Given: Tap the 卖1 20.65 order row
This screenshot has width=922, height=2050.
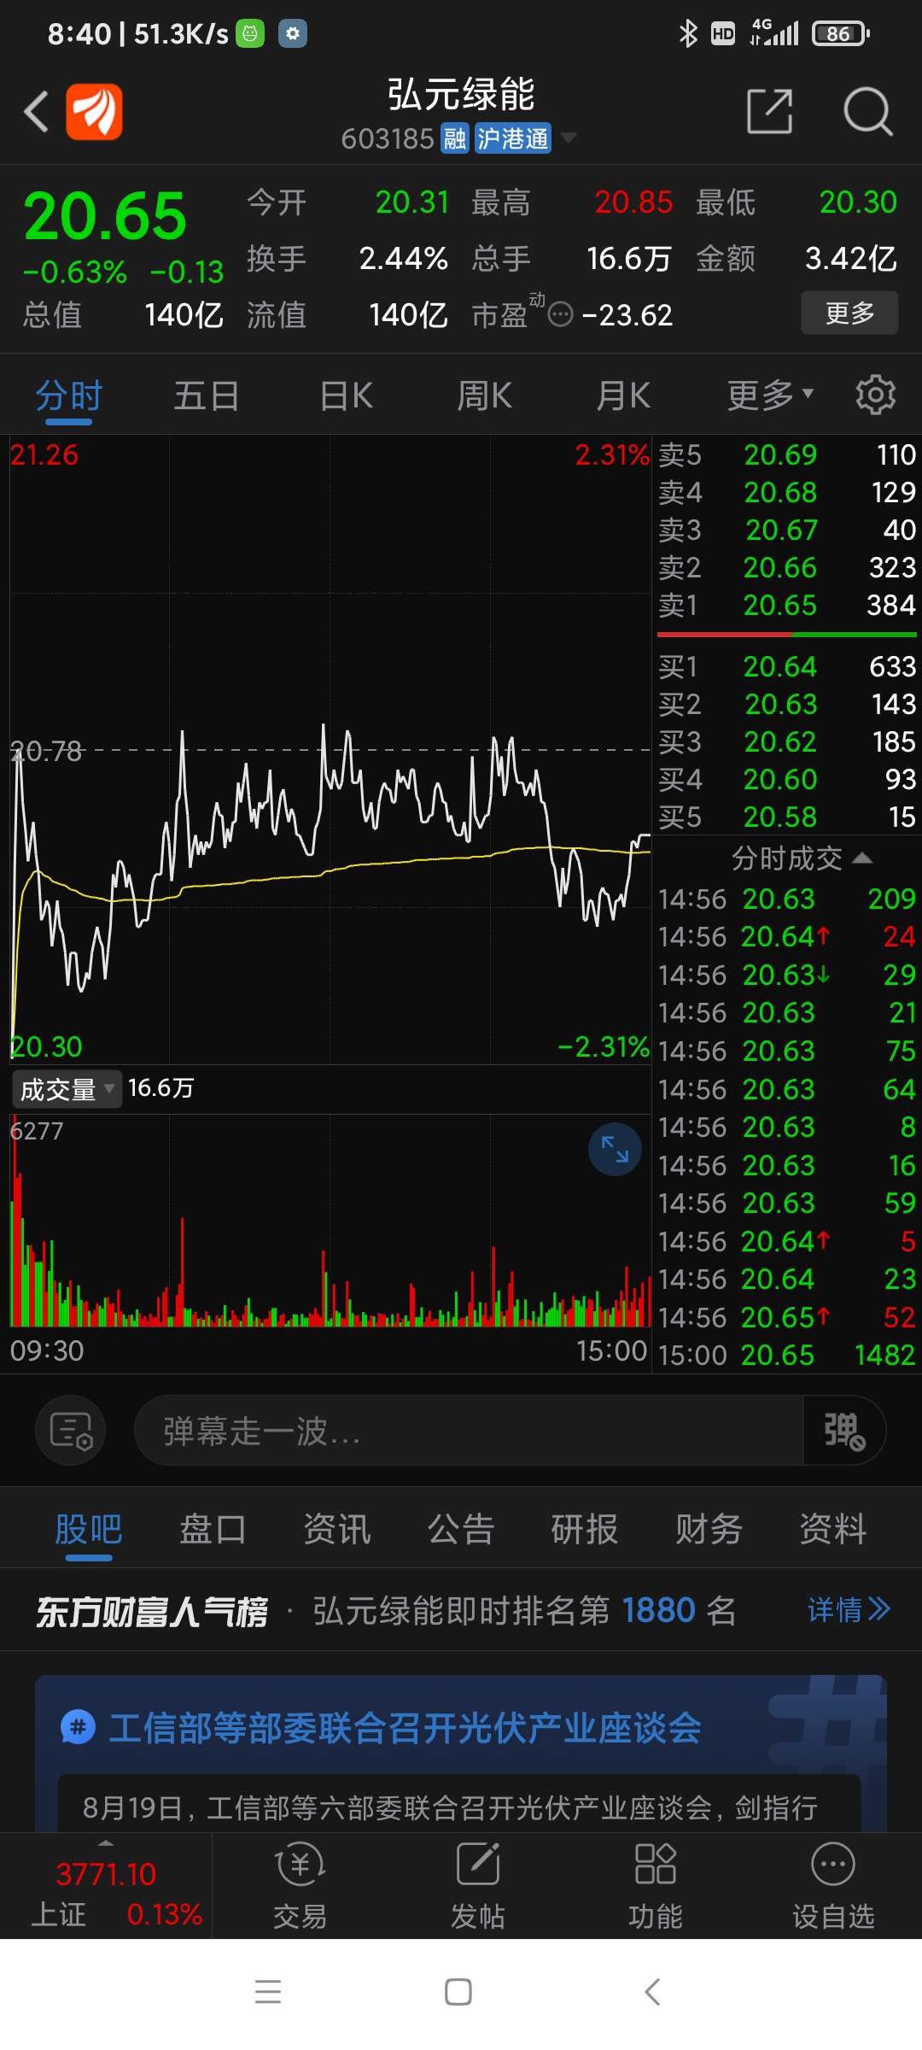Looking at the screenshot, I should 787,606.
